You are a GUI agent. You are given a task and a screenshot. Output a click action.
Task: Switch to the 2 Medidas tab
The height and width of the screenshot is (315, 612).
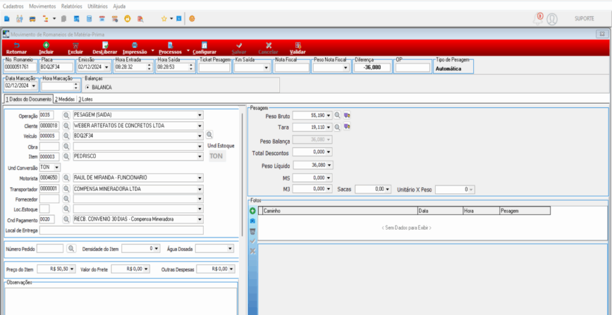(65, 99)
